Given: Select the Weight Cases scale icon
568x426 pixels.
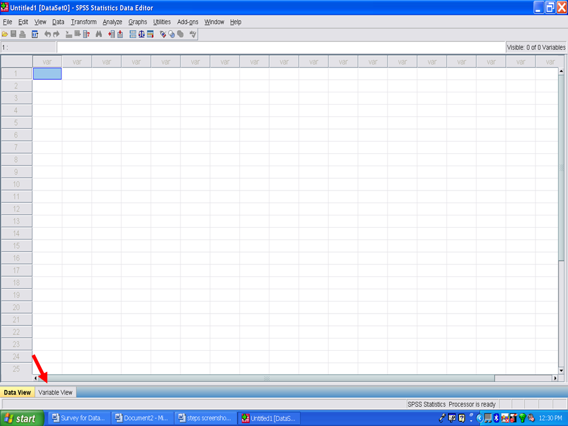Looking at the screenshot, I should coord(142,34).
